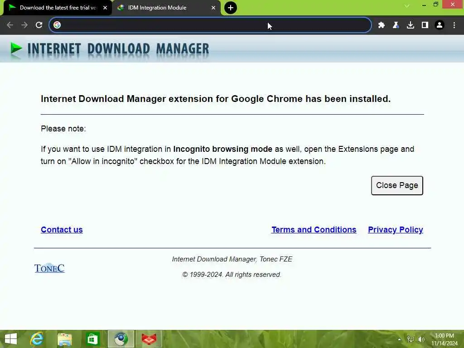Open the user profile icon
464x348 pixels.
[x=440, y=25]
